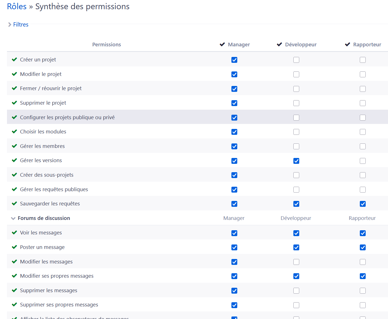The width and height of the screenshot is (388, 319).
Task: Click the checkmark icon beside Rapporteur header
Action: tap(347, 44)
